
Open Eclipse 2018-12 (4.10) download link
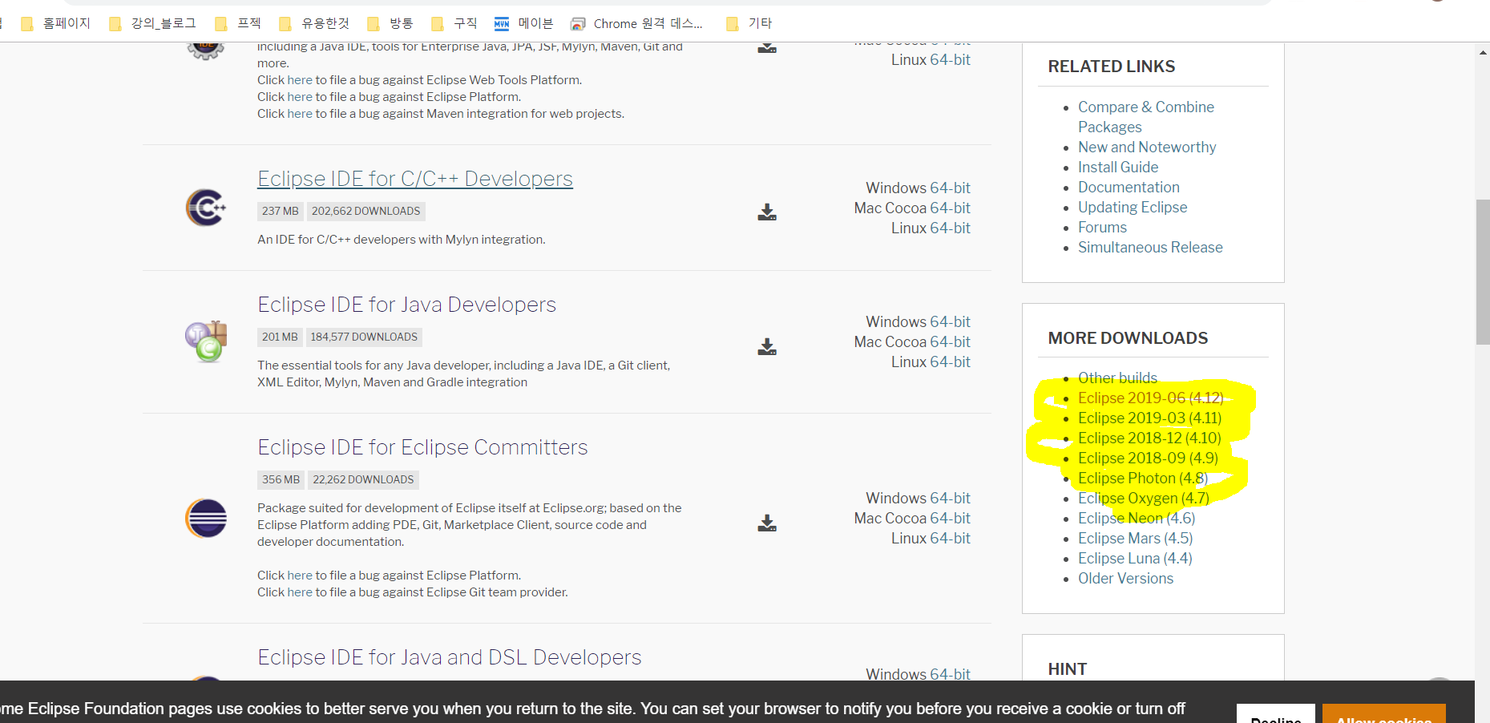click(x=1149, y=438)
